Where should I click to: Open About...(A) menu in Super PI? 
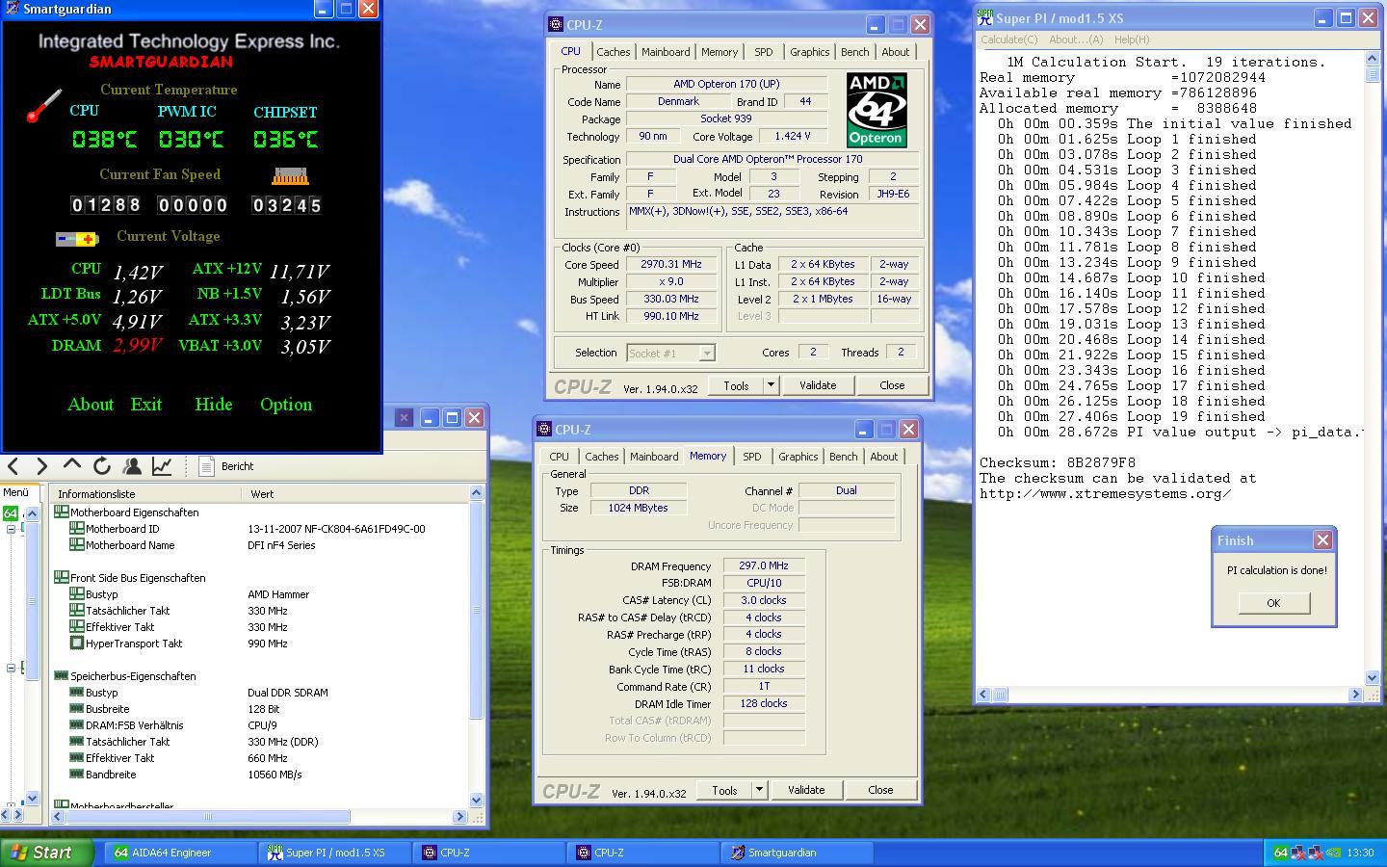click(x=1075, y=39)
